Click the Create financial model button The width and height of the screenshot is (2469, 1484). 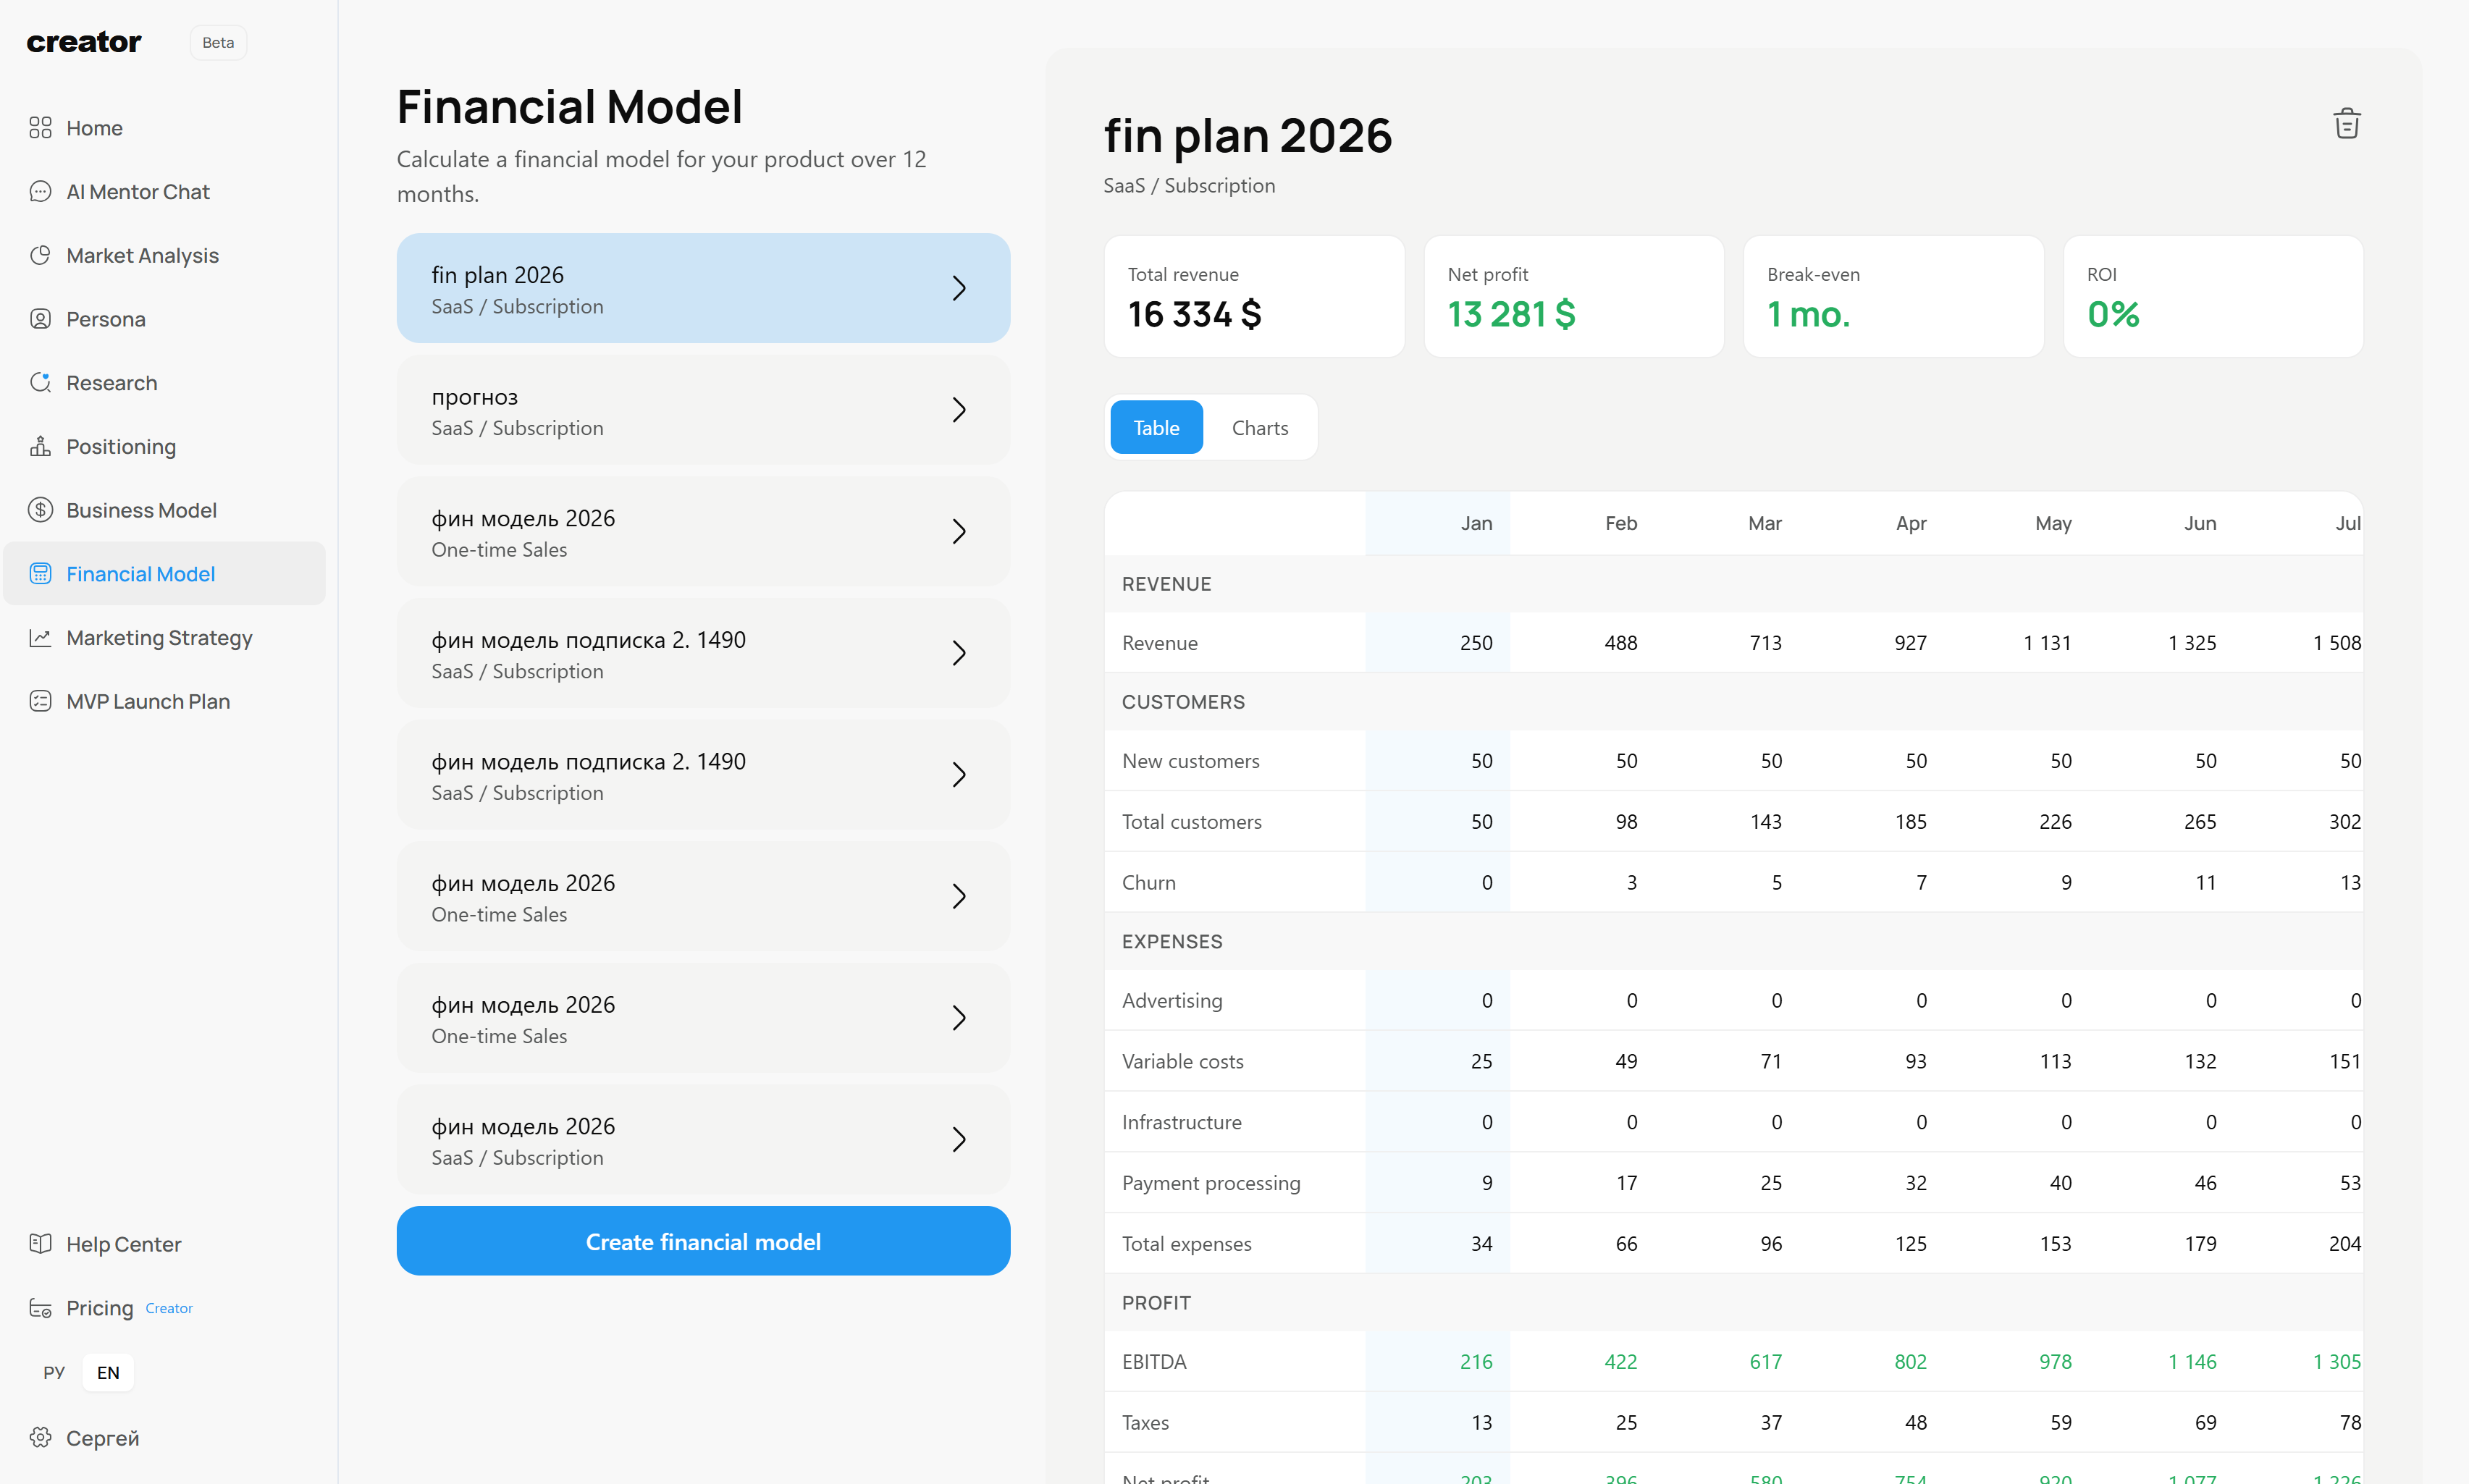pyautogui.click(x=703, y=1241)
